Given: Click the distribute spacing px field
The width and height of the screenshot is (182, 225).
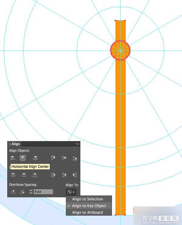Looking at the screenshot, I should [x=43, y=192].
